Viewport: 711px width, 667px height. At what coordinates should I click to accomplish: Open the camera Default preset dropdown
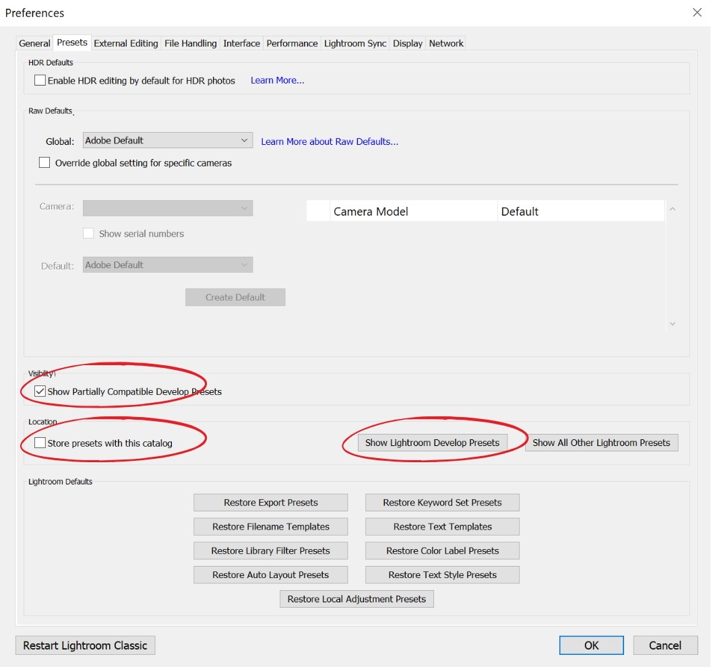(168, 265)
